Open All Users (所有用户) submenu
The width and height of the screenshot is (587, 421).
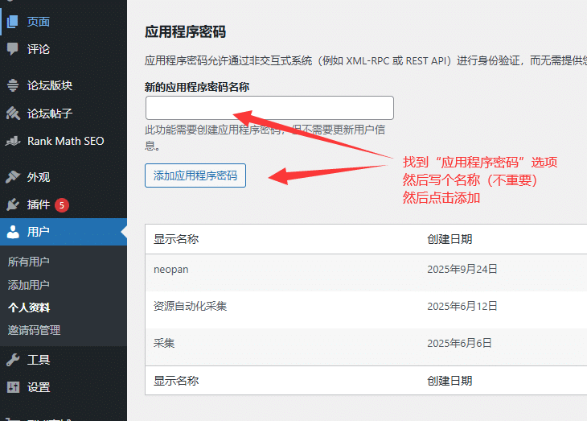pos(28,262)
